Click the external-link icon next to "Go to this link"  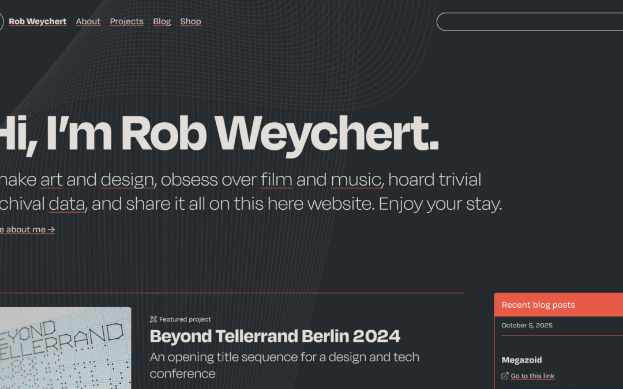(x=504, y=376)
